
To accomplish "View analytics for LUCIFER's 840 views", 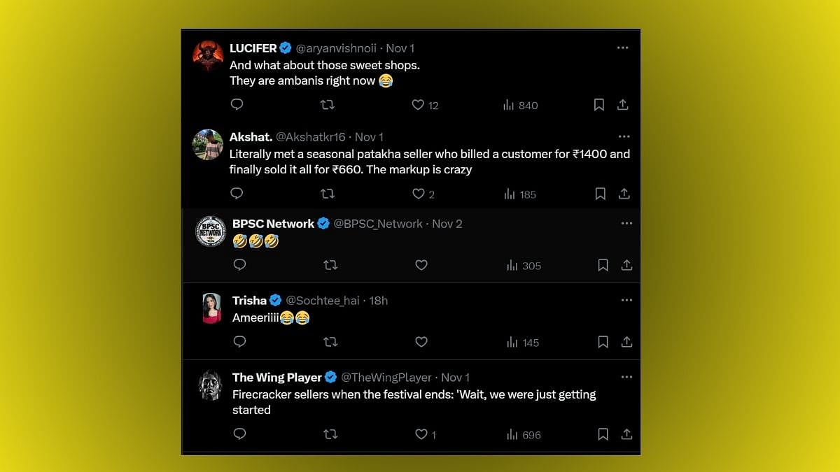I will [x=520, y=105].
